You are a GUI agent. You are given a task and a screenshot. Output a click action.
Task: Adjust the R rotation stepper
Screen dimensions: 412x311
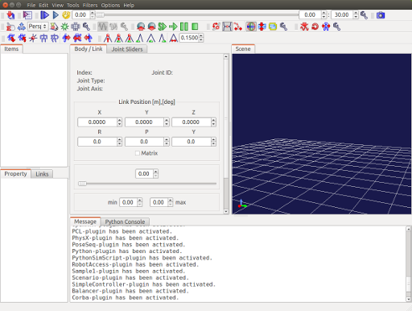coord(120,142)
